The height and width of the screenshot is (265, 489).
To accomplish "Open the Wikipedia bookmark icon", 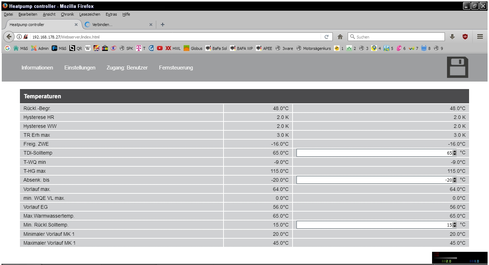I will coord(88,48).
